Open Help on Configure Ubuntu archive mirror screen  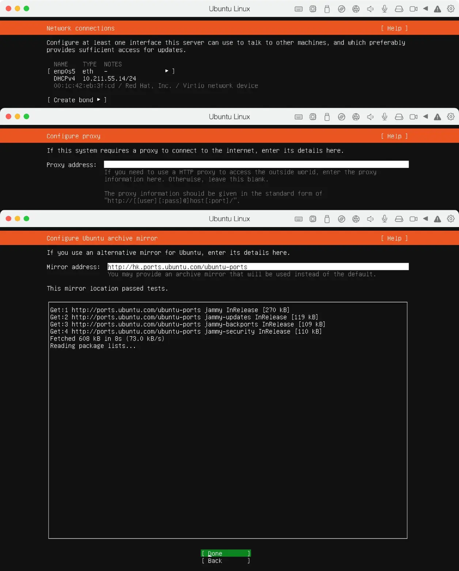[394, 238]
